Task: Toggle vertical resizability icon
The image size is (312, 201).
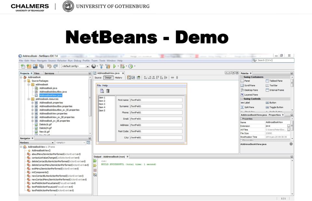Action: click(177, 77)
